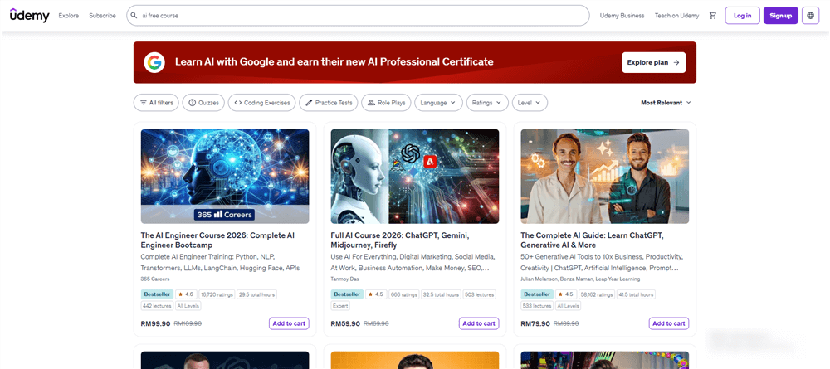Open the AI Engineer Course thumbnail

[x=225, y=177]
